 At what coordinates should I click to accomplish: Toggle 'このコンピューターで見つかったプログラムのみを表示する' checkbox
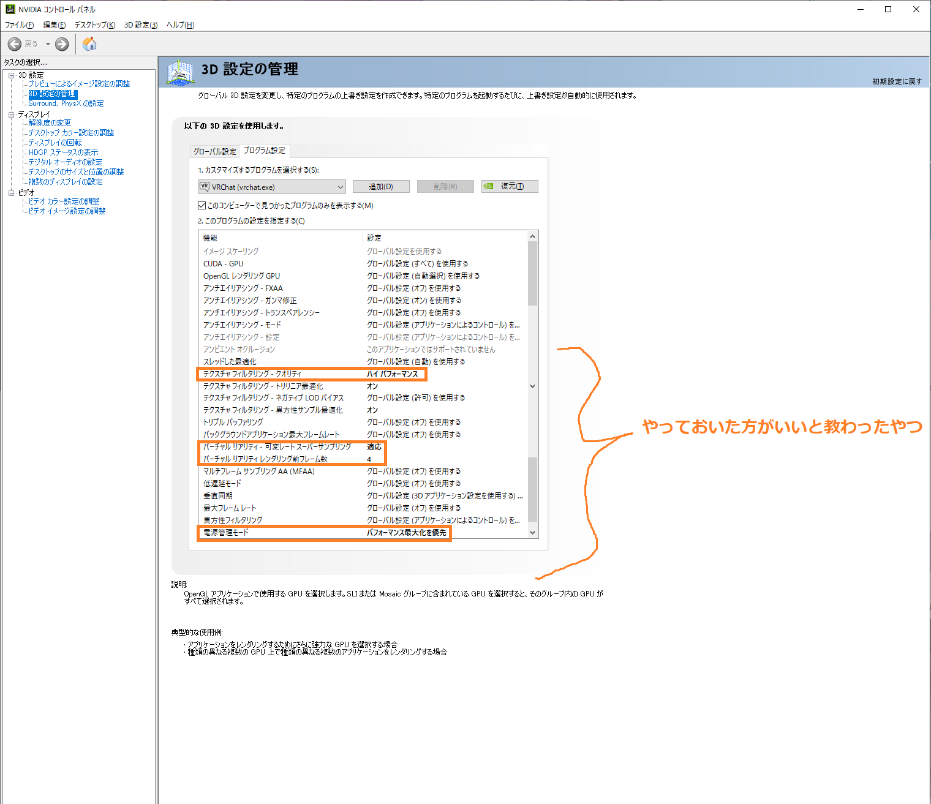[202, 206]
